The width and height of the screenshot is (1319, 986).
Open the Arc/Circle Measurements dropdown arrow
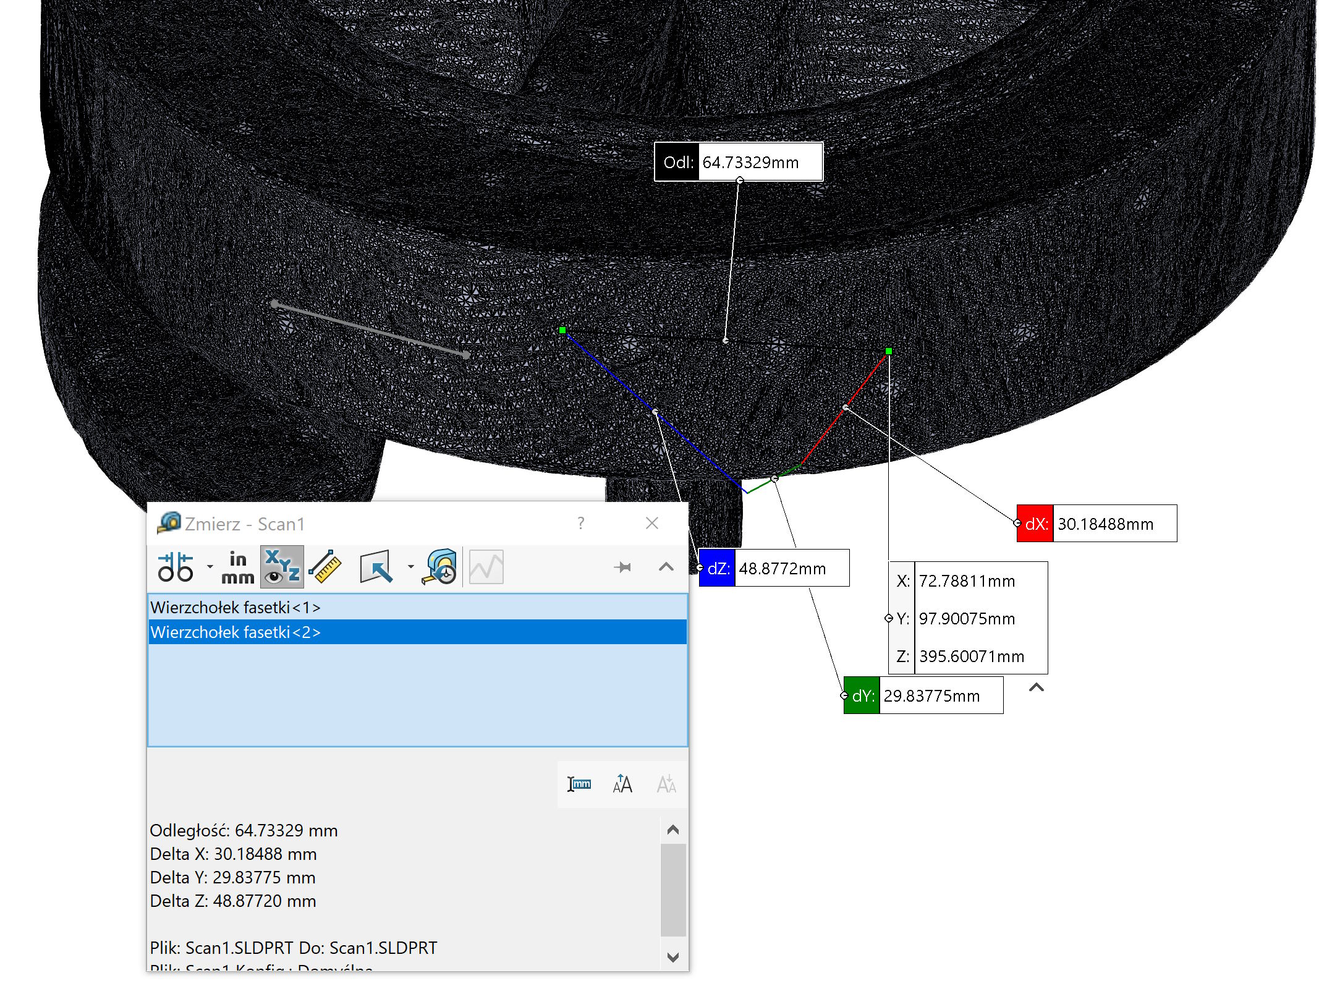[x=210, y=566]
